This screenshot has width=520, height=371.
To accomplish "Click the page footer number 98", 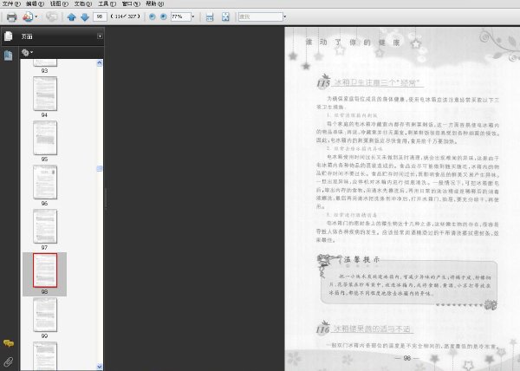I will click(x=407, y=358).
